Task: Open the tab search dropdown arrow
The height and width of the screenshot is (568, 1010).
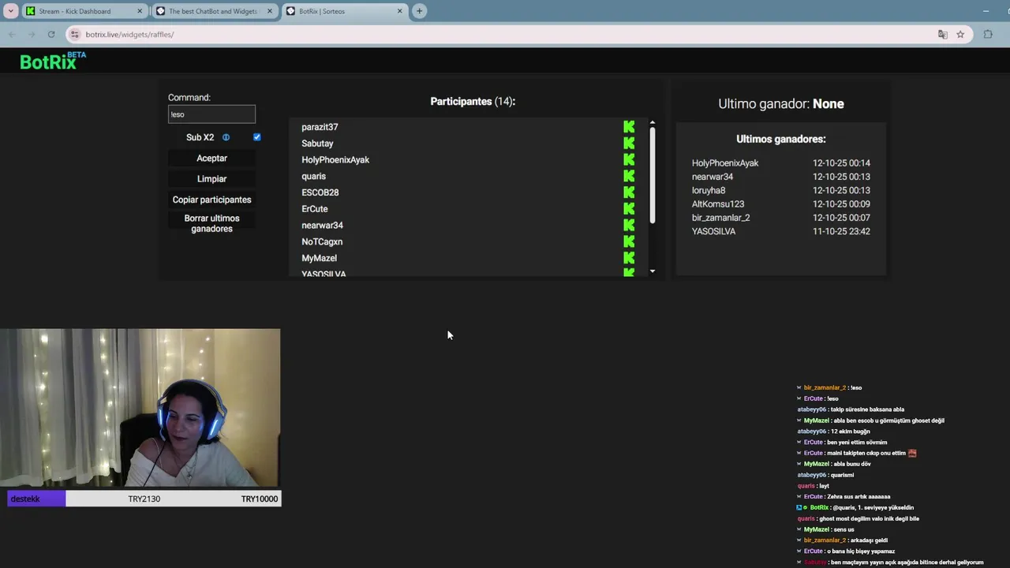Action: point(10,11)
